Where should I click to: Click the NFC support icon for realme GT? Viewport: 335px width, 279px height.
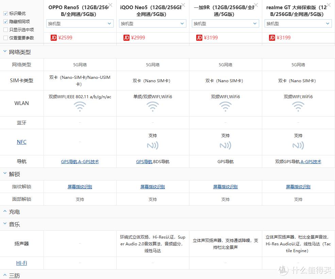pos(298,145)
